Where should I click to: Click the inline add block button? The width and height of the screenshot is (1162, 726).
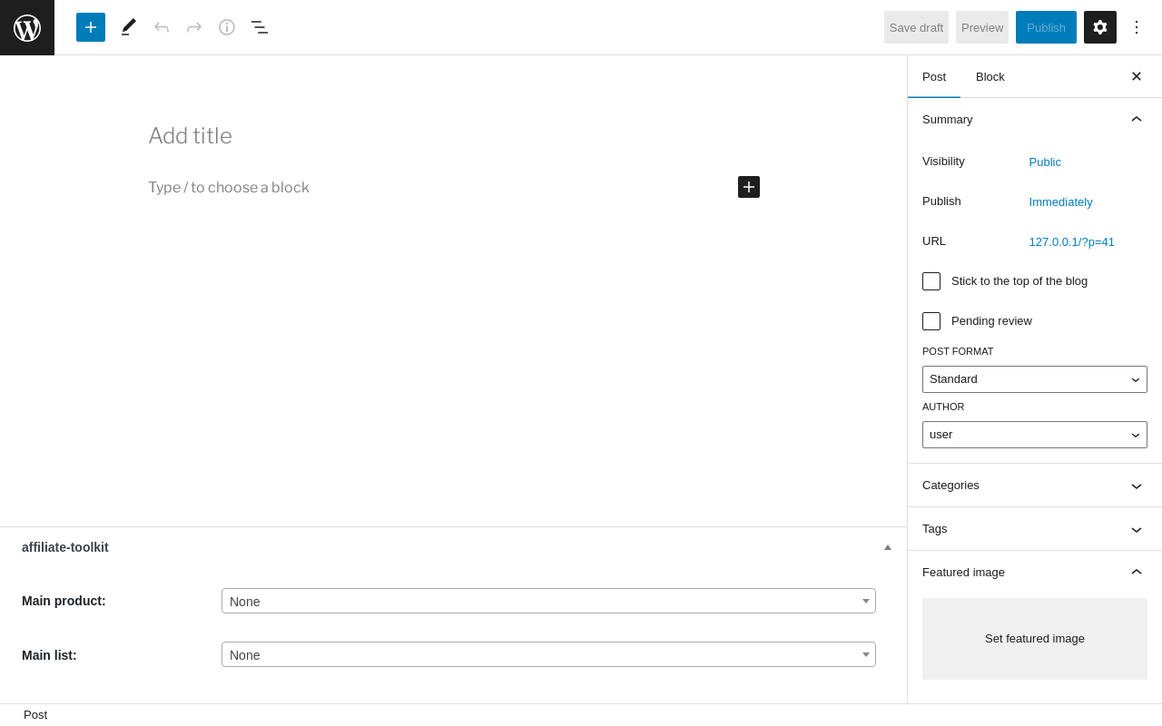(749, 187)
